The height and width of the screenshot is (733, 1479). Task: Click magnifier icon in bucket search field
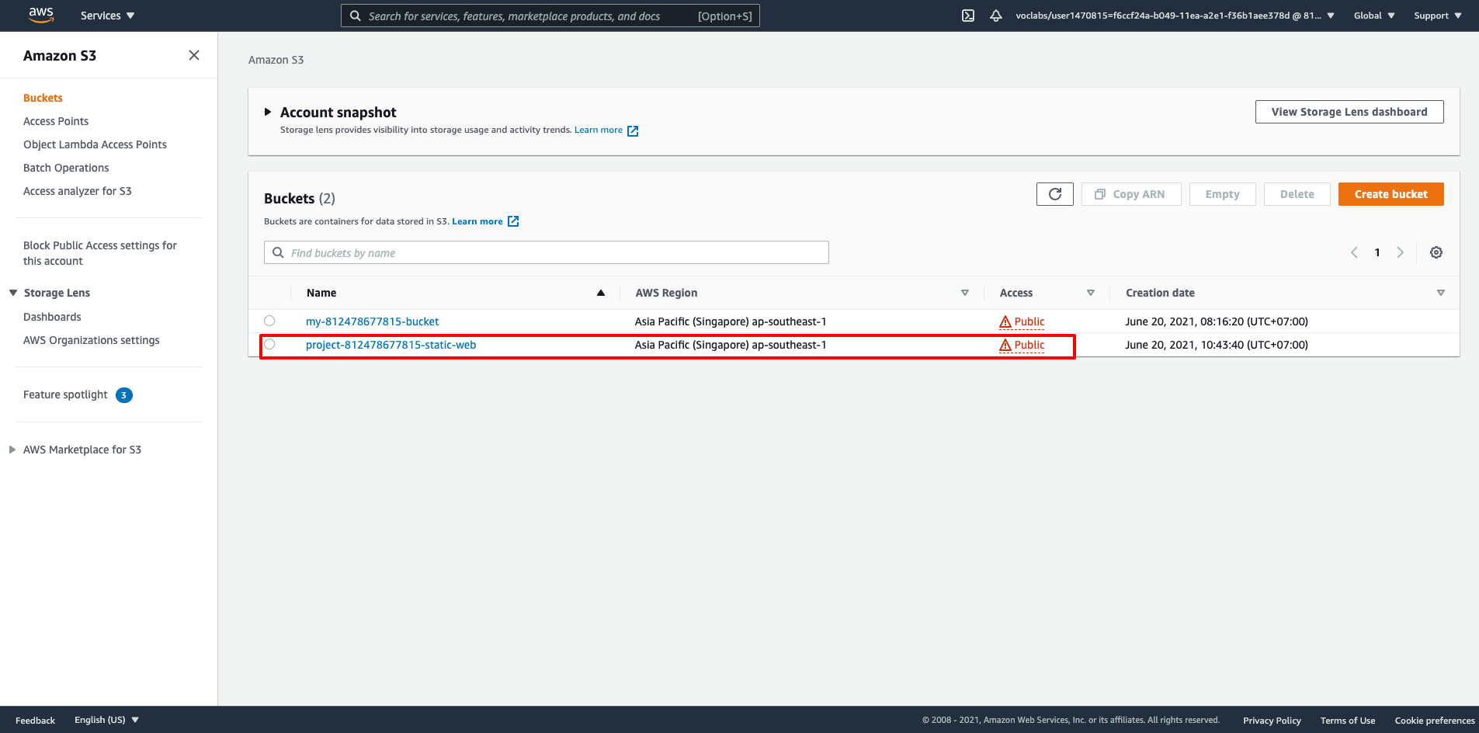coord(278,252)
